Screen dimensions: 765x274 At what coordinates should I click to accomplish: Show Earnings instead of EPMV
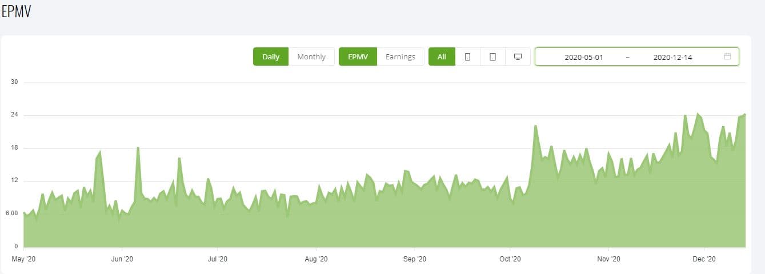[x=400, y=57]
